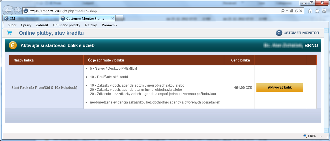Click the stop loading X icon
This screenshot has width=330, height=141.
(x=301, y=11)
